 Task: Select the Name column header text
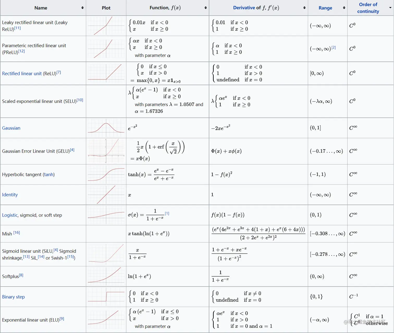[41, 8]
